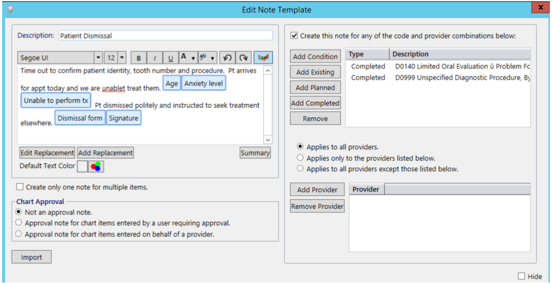Screen dimensions: 552x283
Task: Click note editor scrollbar up arrow
Action: (268, 71)
